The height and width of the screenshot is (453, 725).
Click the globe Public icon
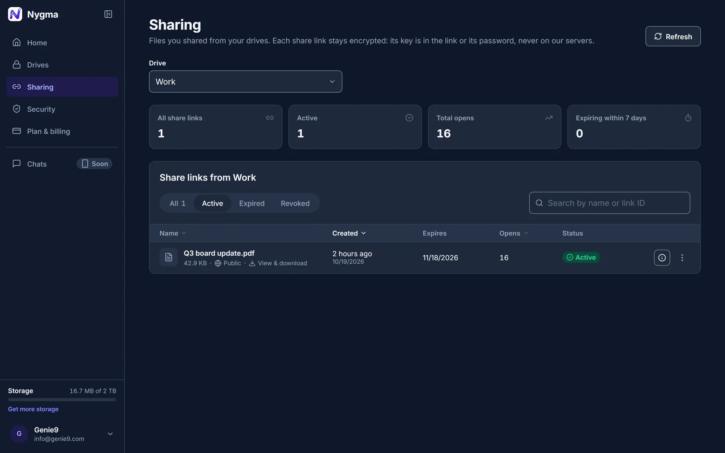pyautogui.click(x=218, y=263)
